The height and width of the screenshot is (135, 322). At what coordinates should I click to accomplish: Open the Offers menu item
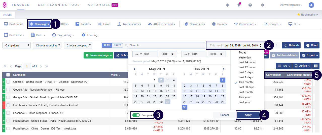pyautogui.click(x=65, y=24)
